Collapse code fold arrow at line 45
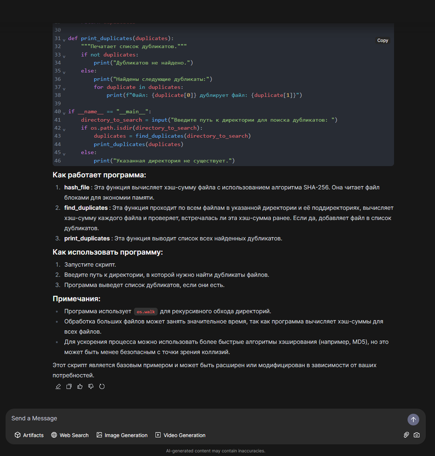The height and width of the screenshot is (456, 435). click(x=64, y=154)
